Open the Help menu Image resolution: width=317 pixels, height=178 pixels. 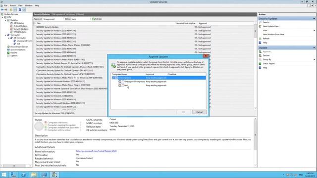pos(37,5)
